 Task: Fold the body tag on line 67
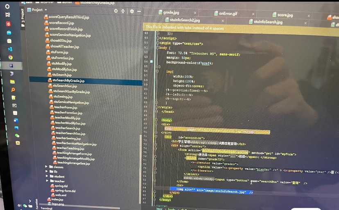coord(156,120)
